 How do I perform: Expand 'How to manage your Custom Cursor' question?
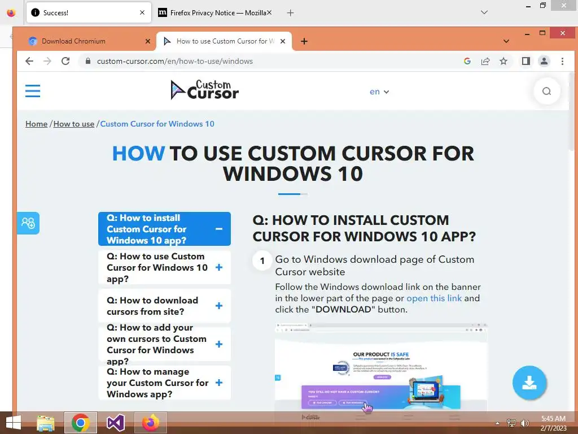[x=164, y=383]
